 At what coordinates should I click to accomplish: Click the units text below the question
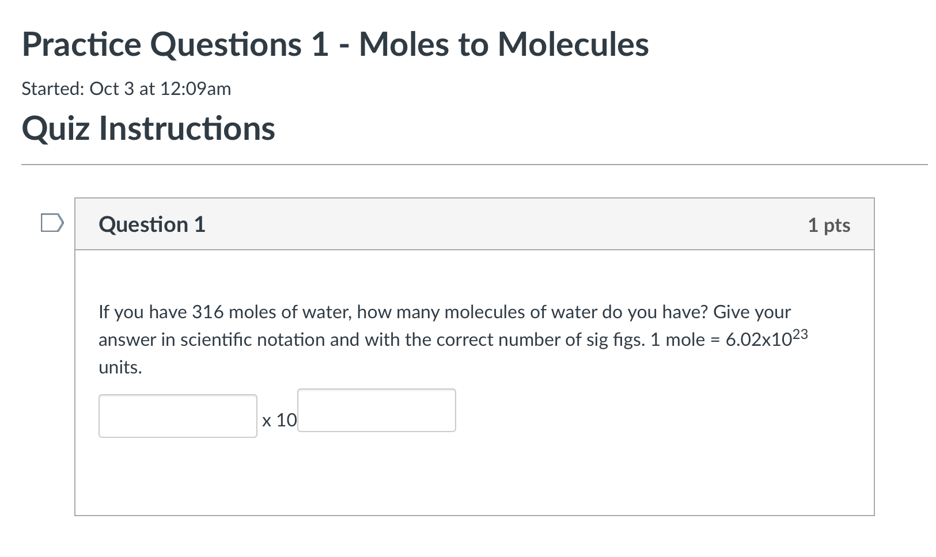click(119, 367)
